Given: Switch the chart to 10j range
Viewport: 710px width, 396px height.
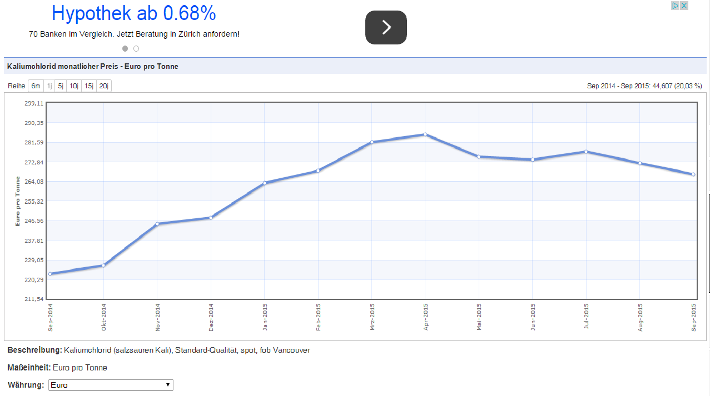Looking at the screenshot, I should [x=74, y=86].
